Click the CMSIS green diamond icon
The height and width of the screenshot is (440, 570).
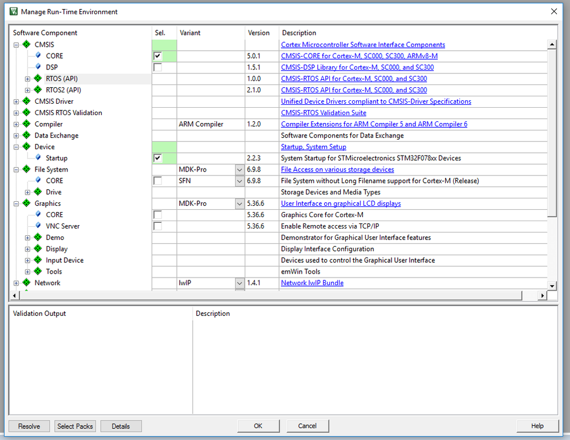pyautogui.click(x=27, y=44)
